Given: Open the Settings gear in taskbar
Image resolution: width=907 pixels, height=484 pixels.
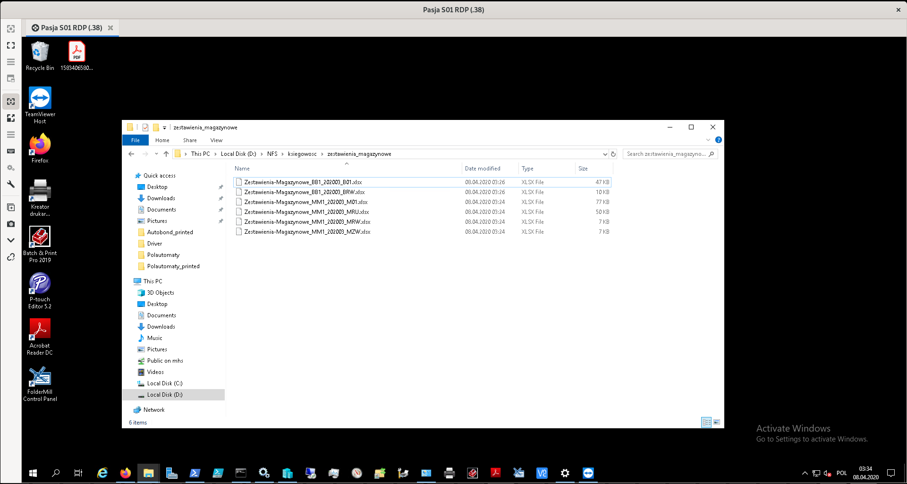Looking at the screenshot, I should coord(565,473).
